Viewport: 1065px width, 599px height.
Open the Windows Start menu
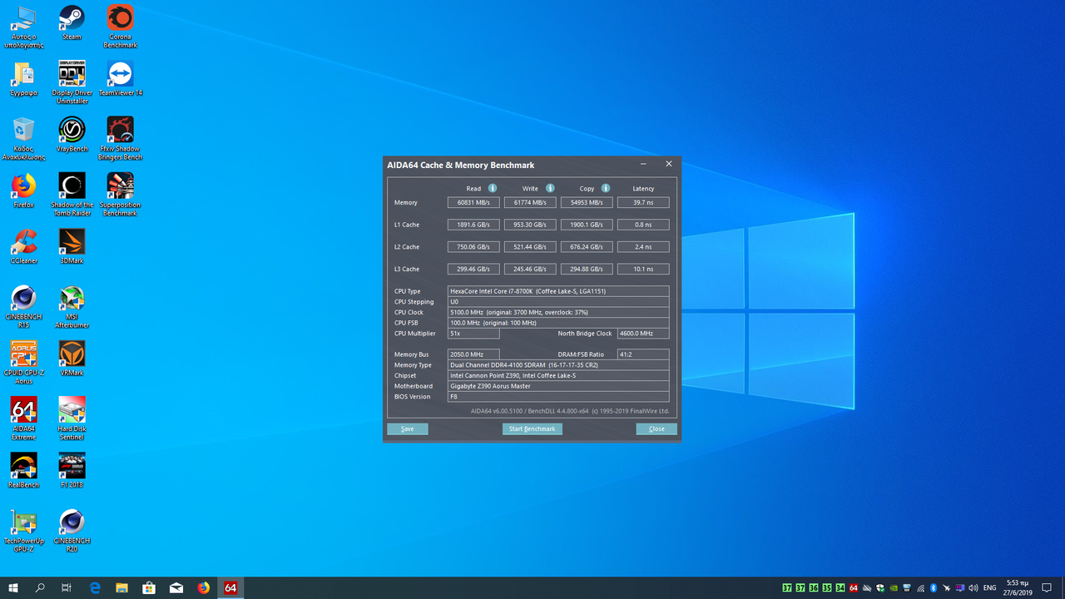pyautogui.click(x=13, y=587)
